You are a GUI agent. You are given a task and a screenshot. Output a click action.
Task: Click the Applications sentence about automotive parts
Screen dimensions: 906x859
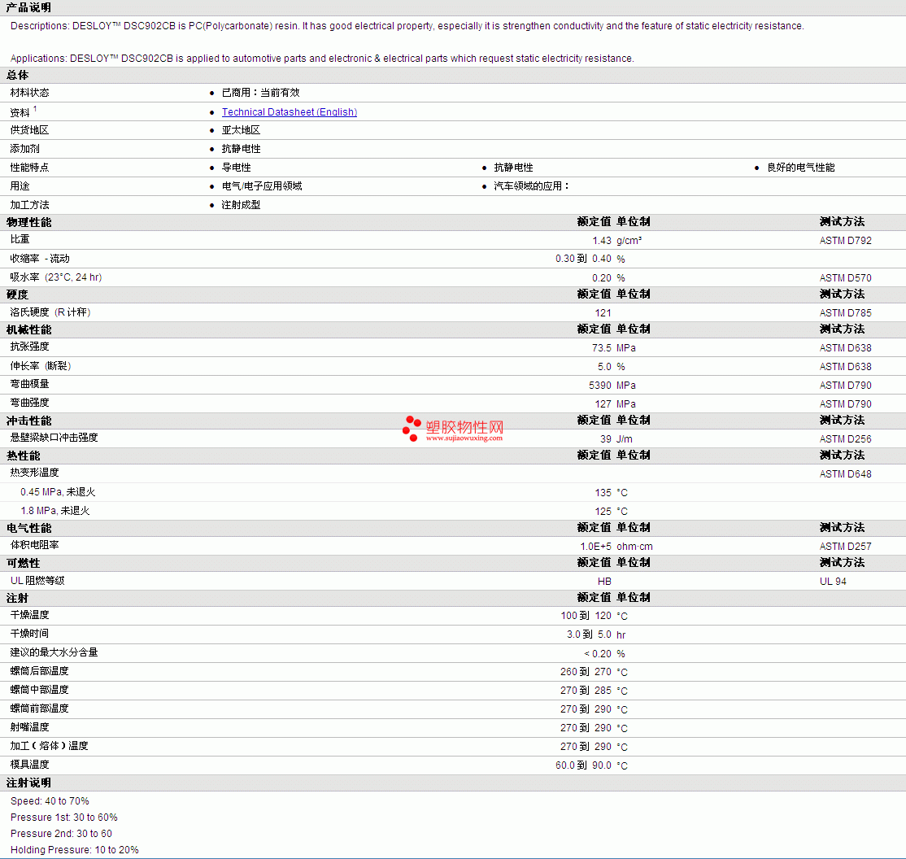[322, 59]
